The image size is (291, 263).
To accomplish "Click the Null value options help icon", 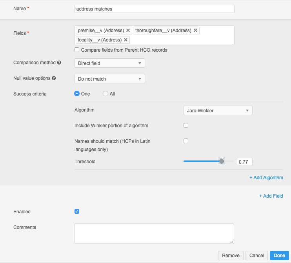I will 54,78.
